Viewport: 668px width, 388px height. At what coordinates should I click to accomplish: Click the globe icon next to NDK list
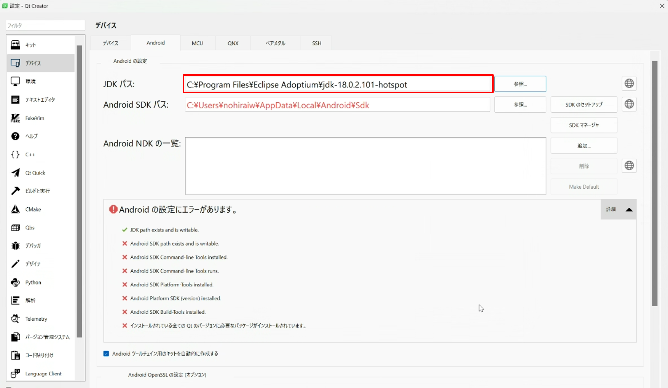(629, 166)
